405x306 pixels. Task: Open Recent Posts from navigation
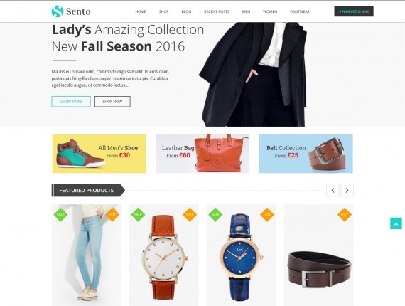pos(217,11)
